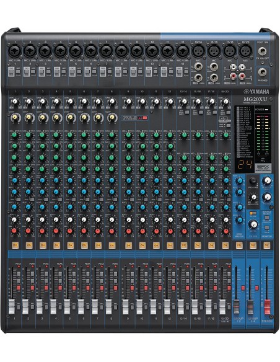280x362 pixels.
Task: Click the SPX effect processor badge
Action: (263, 167)
